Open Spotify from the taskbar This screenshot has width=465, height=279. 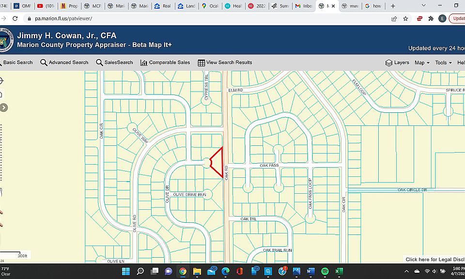325,271
